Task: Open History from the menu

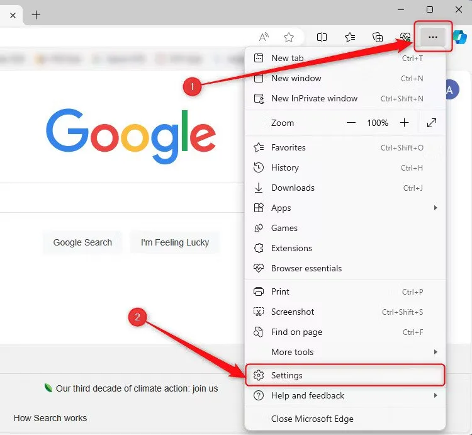Action: pos(345,167)
